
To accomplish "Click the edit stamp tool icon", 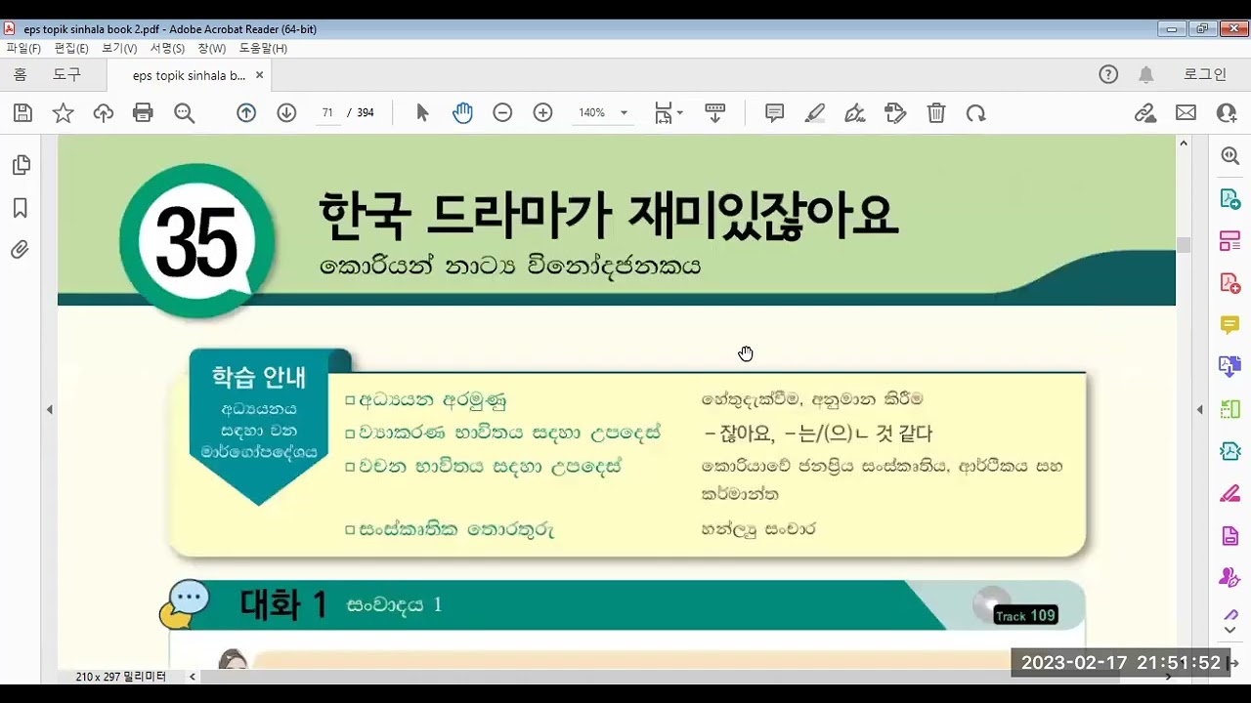I will [x=895, y=113].
